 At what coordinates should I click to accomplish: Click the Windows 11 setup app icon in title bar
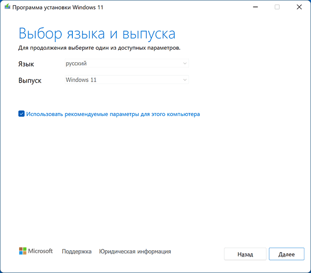point(7,7)
